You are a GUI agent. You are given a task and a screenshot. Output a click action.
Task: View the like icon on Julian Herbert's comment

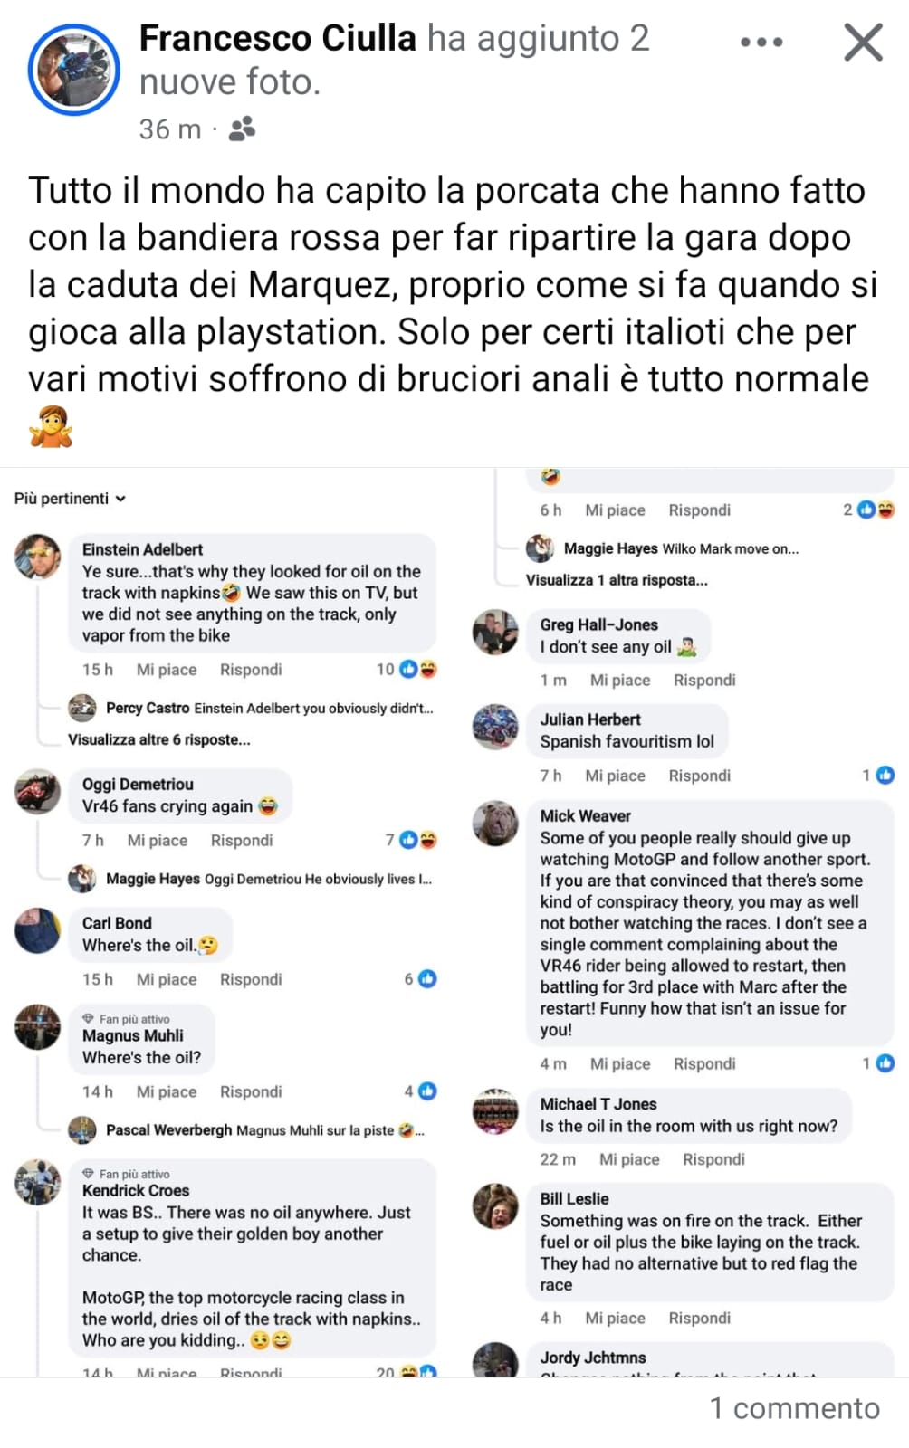point(885,775)
